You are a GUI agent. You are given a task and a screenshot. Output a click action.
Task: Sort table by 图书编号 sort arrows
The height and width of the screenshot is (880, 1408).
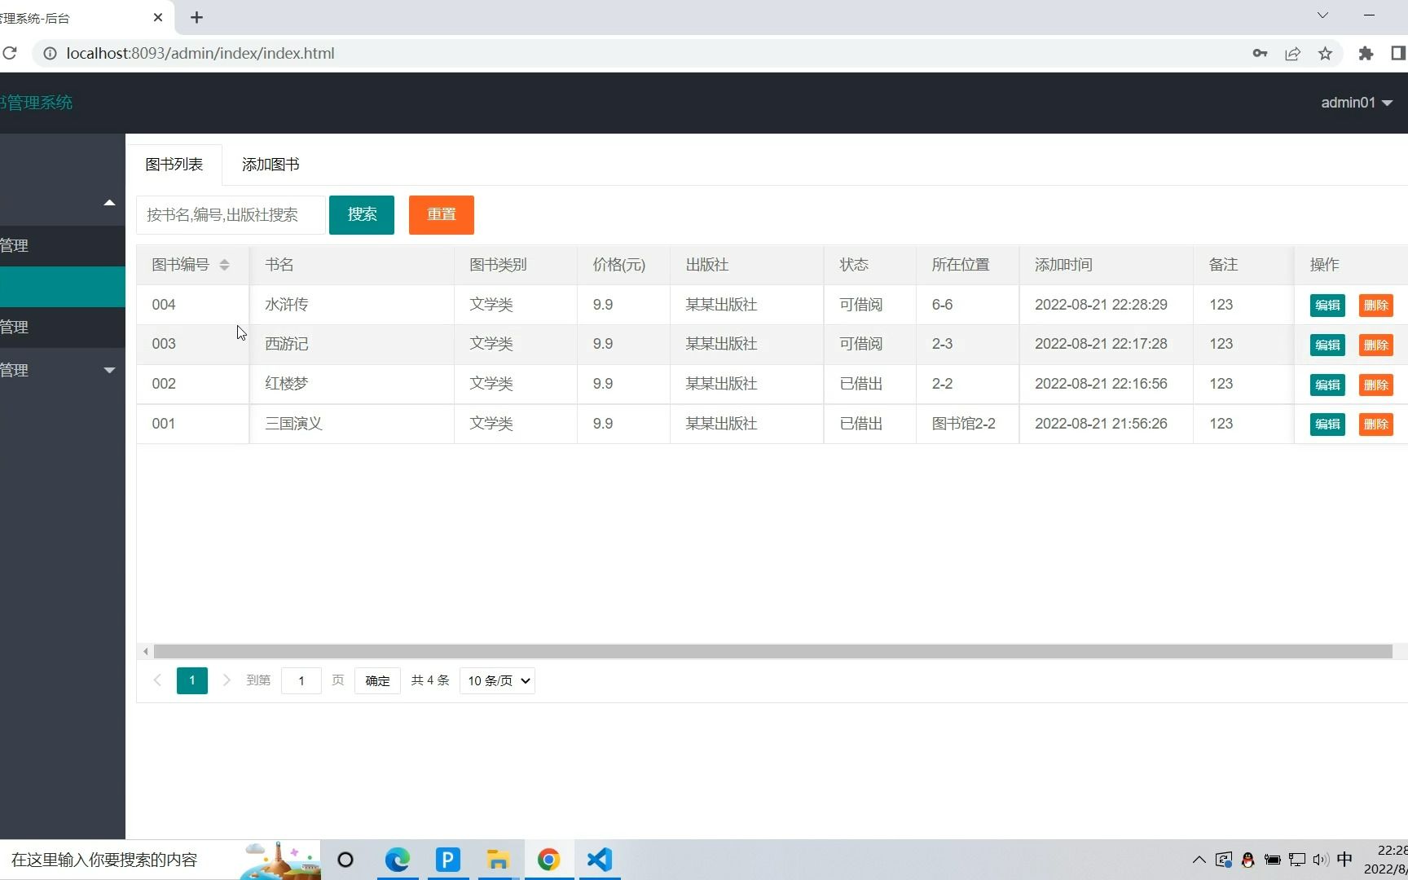(x=224, y=265)
